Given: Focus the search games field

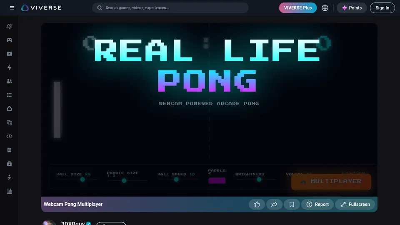Looking at the screenshot, I should pos(170,7).
